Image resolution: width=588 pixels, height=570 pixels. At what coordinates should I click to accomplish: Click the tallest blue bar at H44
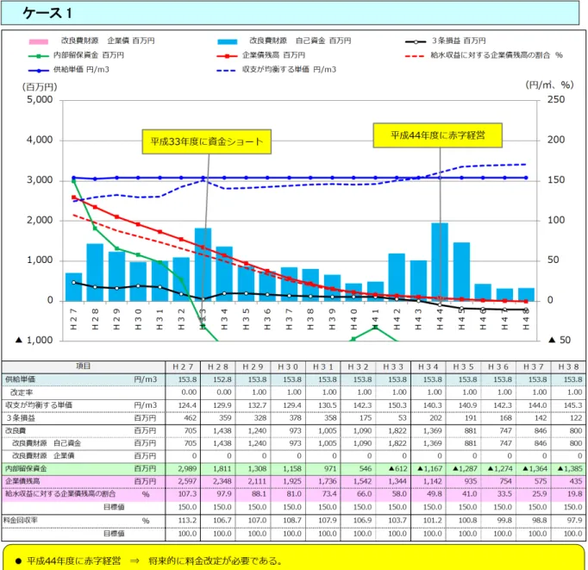click(x=440, y=262)
